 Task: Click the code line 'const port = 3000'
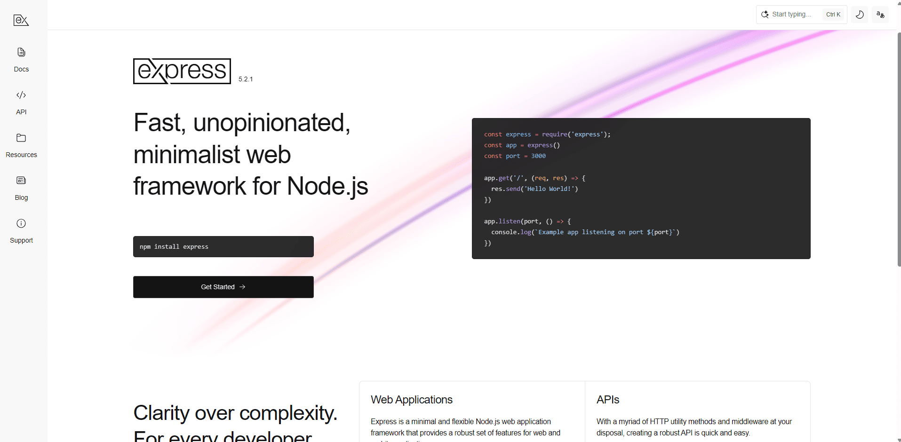[515, 156]
